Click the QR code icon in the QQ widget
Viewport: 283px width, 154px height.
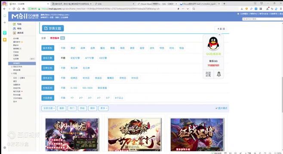coord(208,74)
